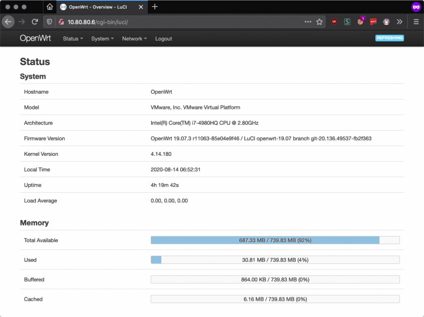Click the OpenWrt tab favicon
424x317 pixels.
pyautogui.click(x=63, y=7)
